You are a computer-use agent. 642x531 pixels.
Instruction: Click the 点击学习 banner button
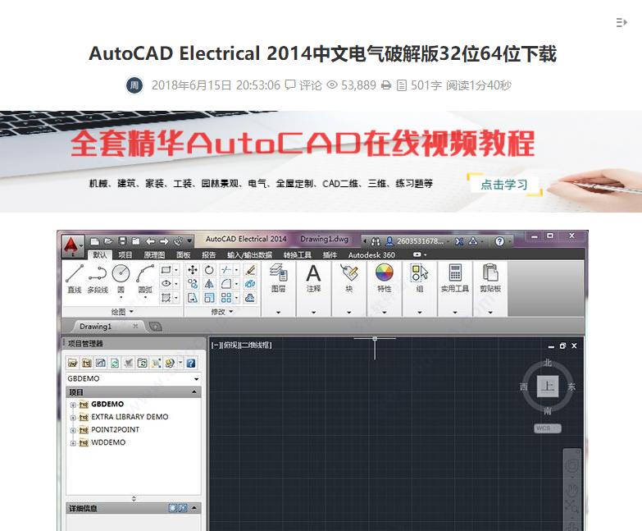tap(504, 185)
